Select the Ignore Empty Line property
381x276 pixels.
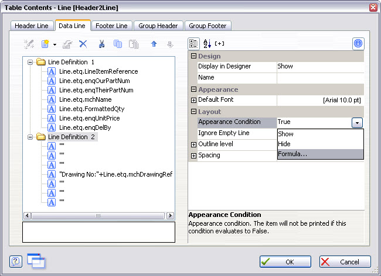[237, 133]
